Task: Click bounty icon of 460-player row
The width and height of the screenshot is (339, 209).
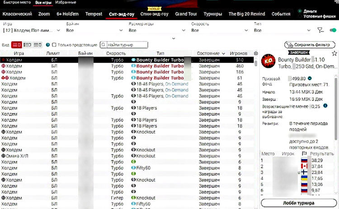Action: [133, 66]
